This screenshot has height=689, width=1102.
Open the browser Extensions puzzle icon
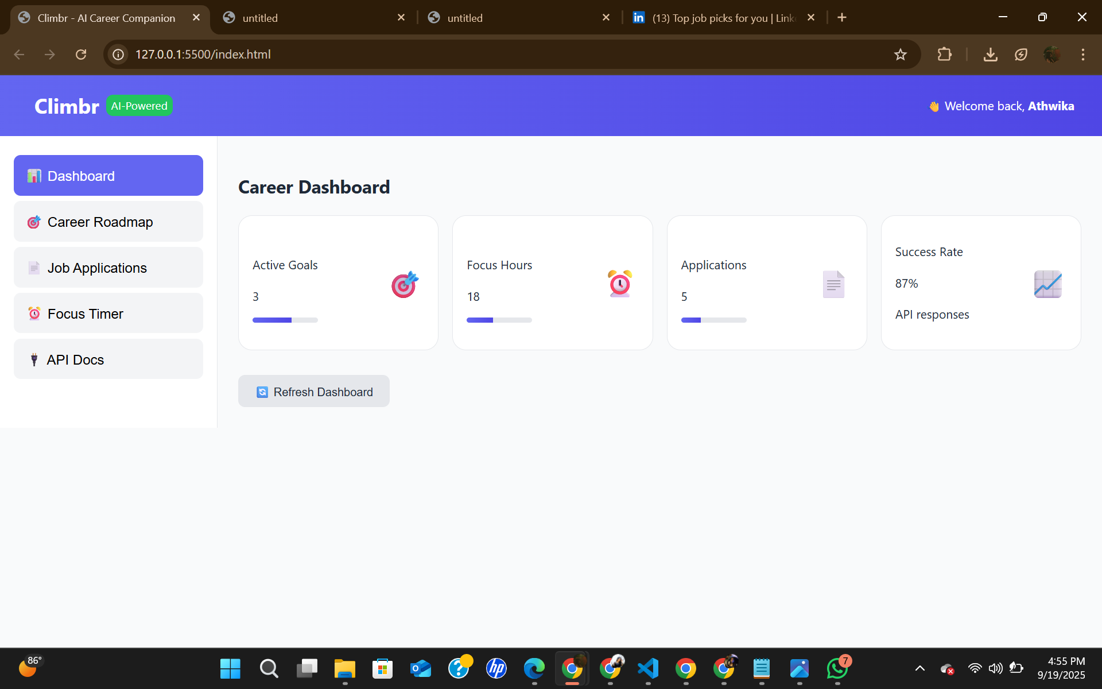[944, 55]
